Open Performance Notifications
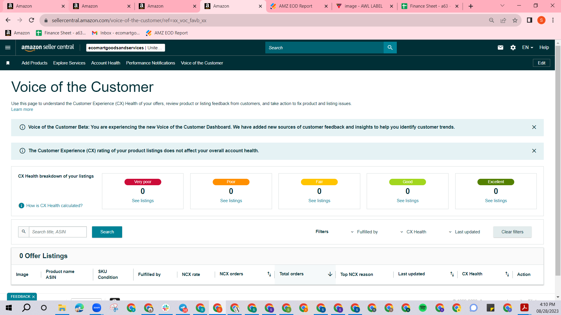The height and width of the screenshot is (315, 561). pyautogui.click(x=150, y=63)
